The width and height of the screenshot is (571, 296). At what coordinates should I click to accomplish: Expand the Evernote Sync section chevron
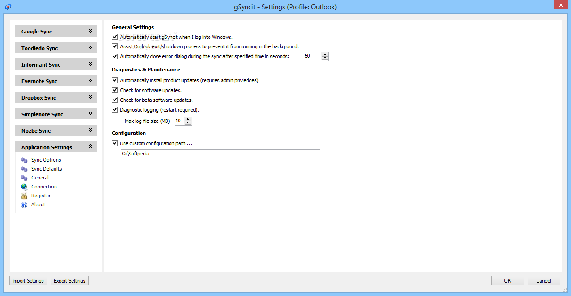pos(90,81)
